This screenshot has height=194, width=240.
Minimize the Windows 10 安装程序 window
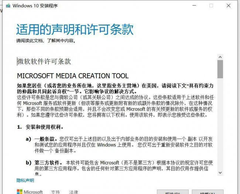194,6
